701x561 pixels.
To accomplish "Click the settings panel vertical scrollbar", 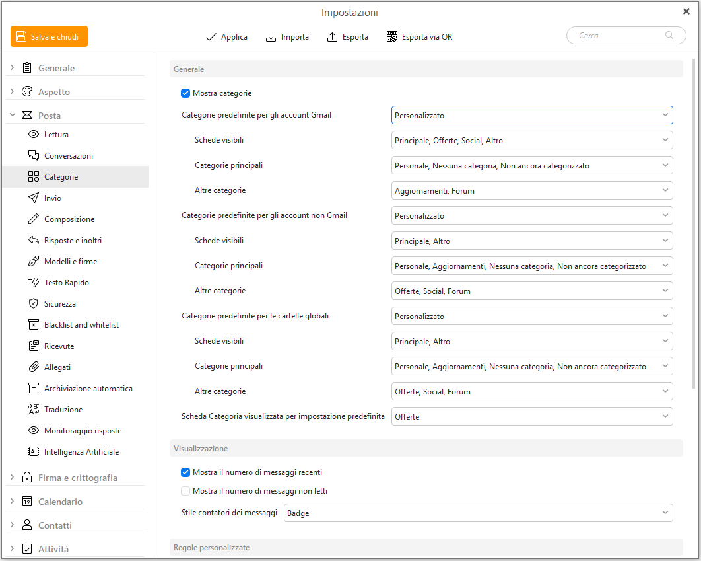I will (694, 224).
